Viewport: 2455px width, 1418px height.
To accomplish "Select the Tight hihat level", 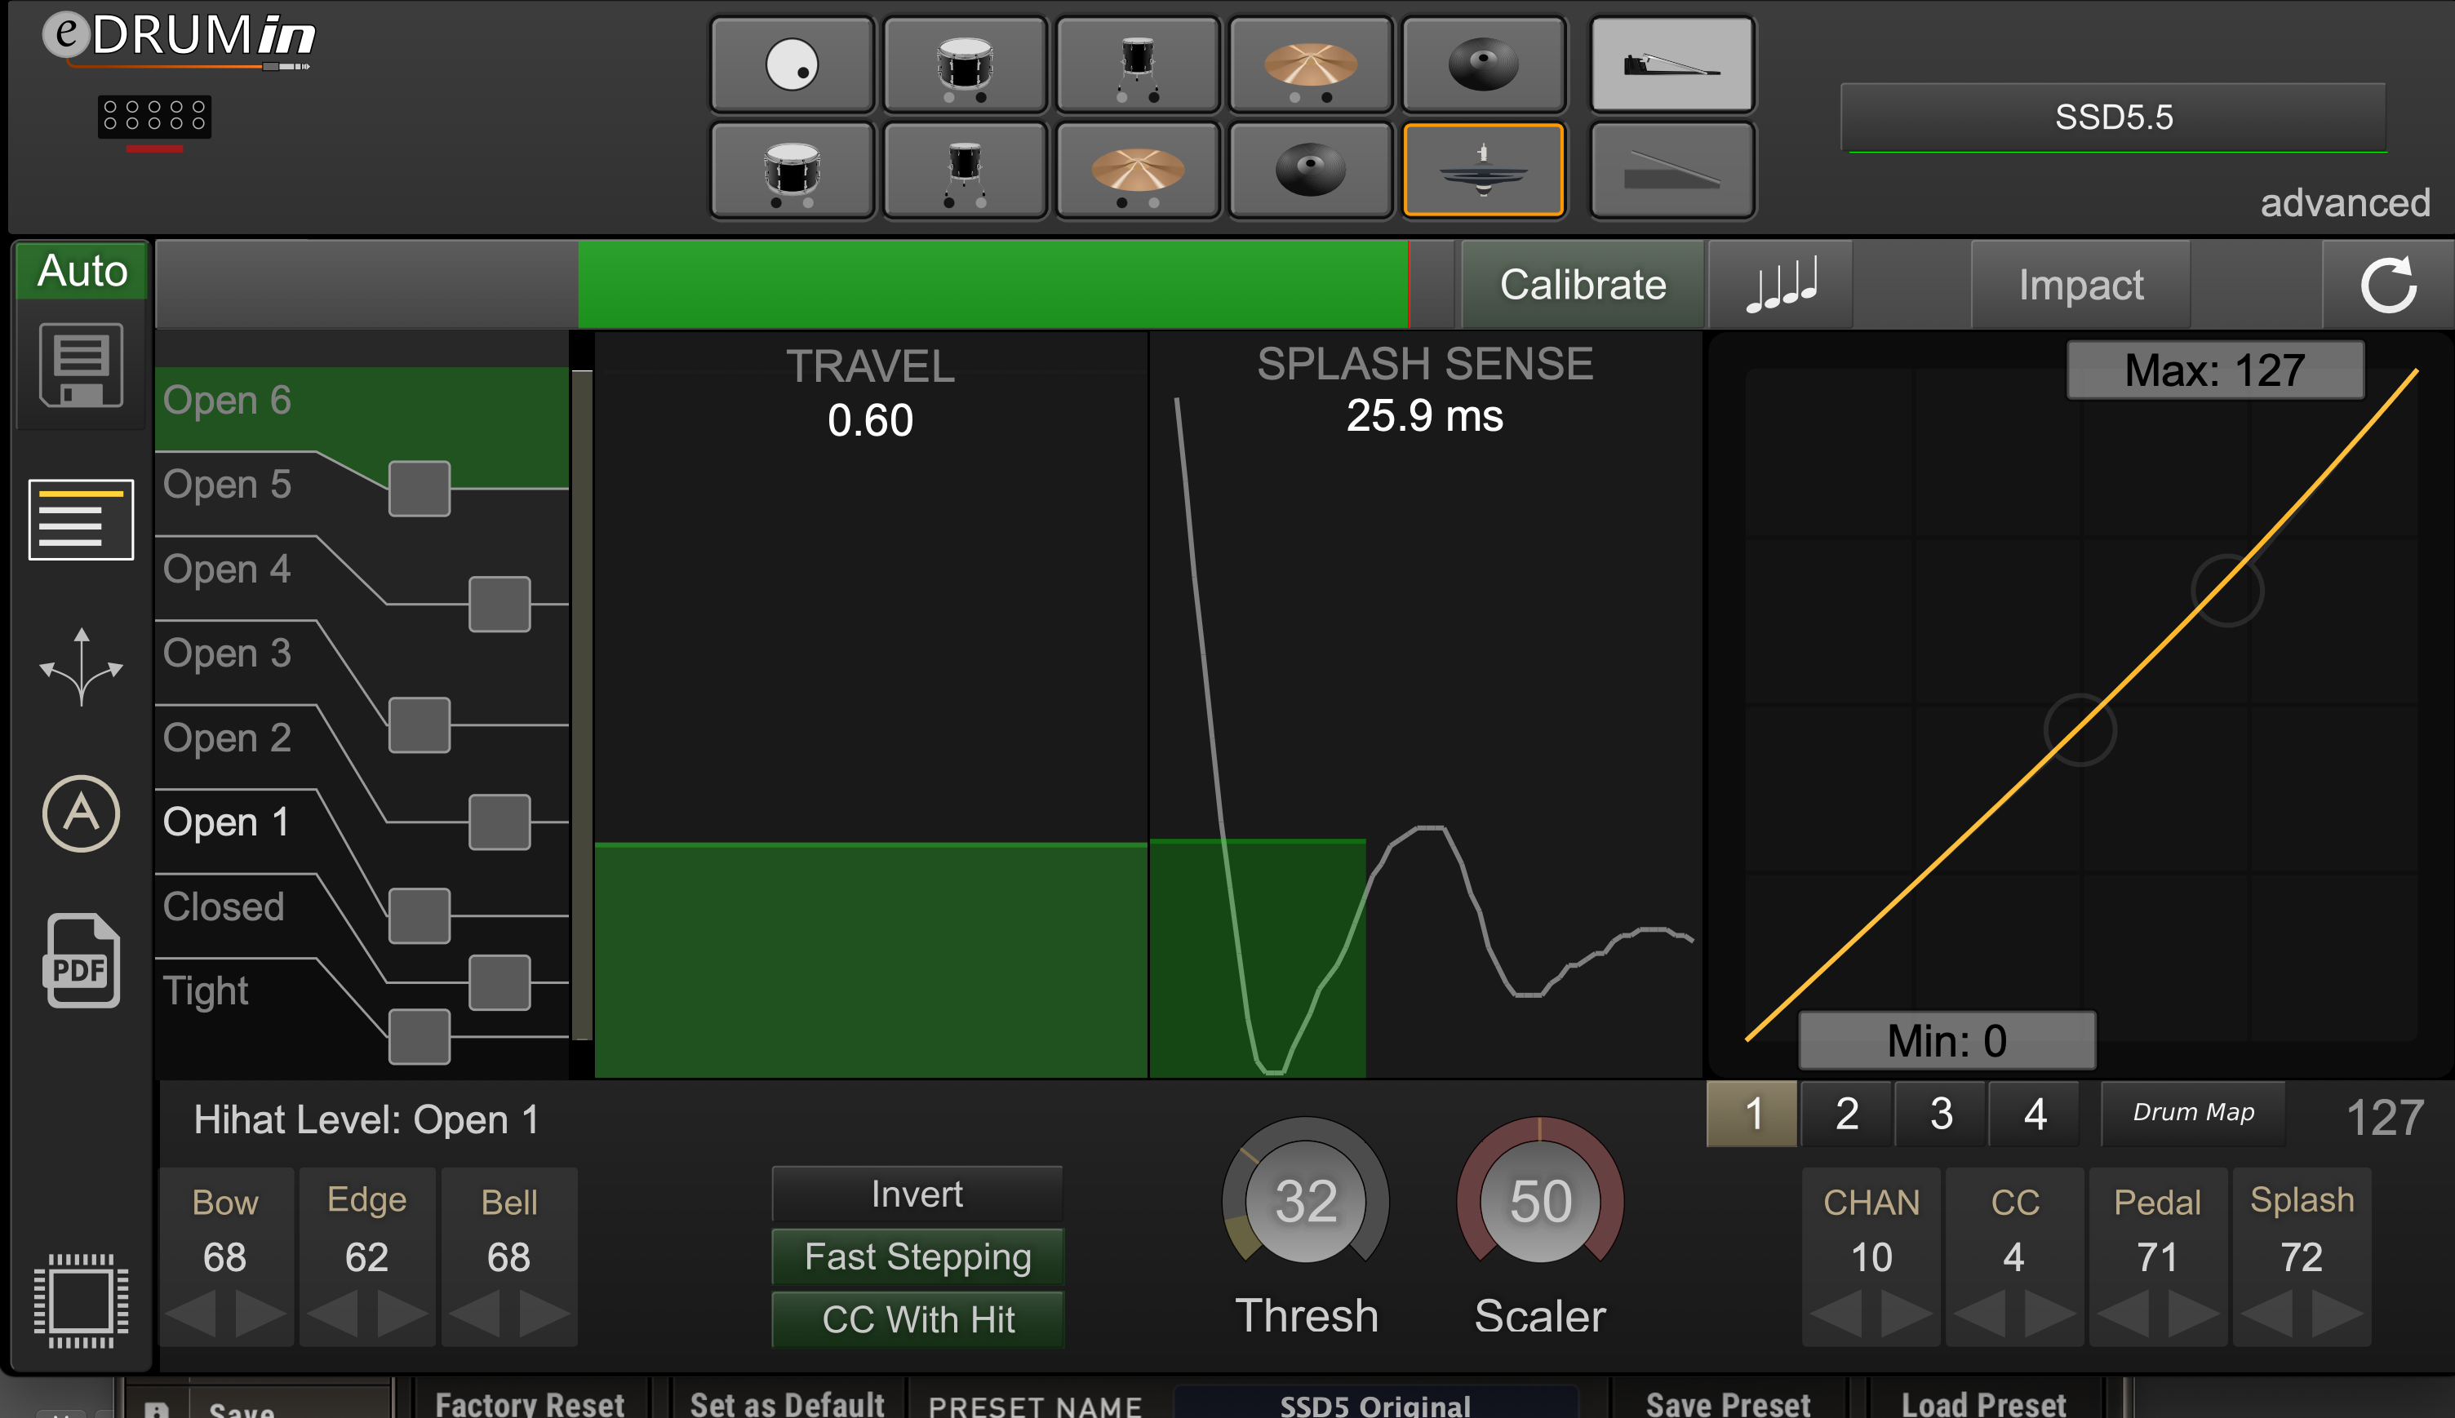I will click(206, 991).
